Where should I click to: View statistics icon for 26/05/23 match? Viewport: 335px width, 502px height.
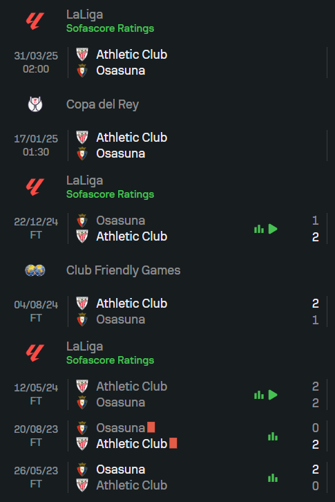click(273, 478)
